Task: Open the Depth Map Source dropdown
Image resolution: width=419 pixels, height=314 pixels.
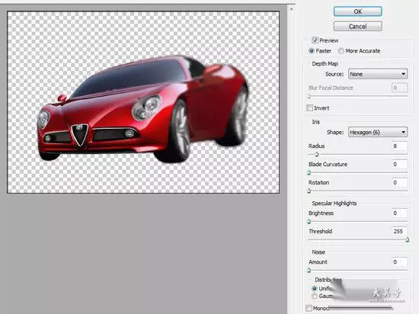Action: point(378,74)
